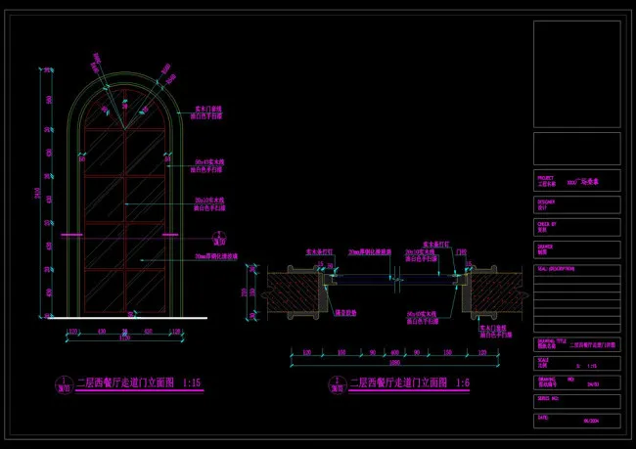Select the DESIGNER field in the title block
This screenshot has width=636, height=449.
(x=576, y=204)
